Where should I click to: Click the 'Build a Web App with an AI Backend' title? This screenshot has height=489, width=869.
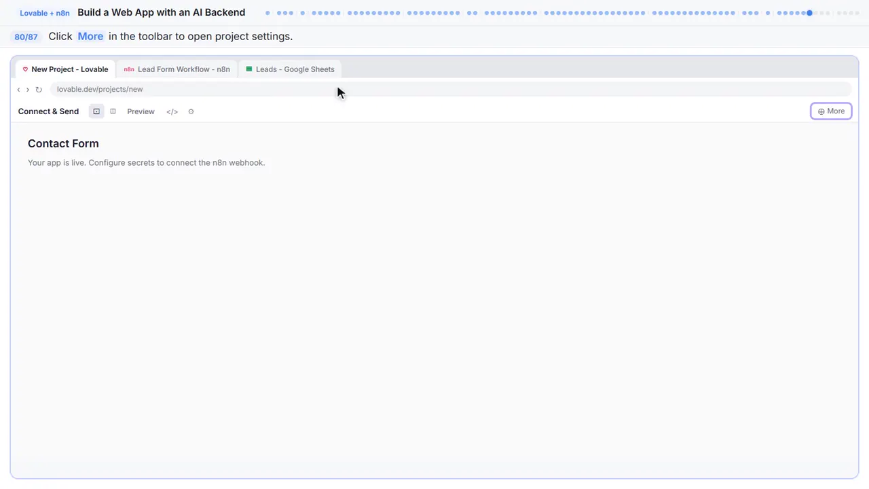pyautogui.click(x=162, y=12)
